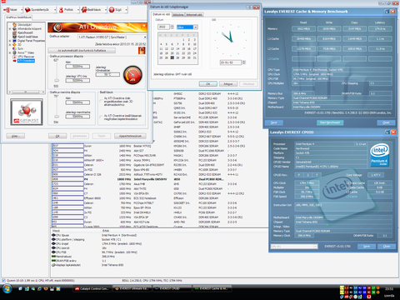Click OK in Catalyst Control Center
The width and height of the screenshot is (400, 300).
click(x=57, y=136)
